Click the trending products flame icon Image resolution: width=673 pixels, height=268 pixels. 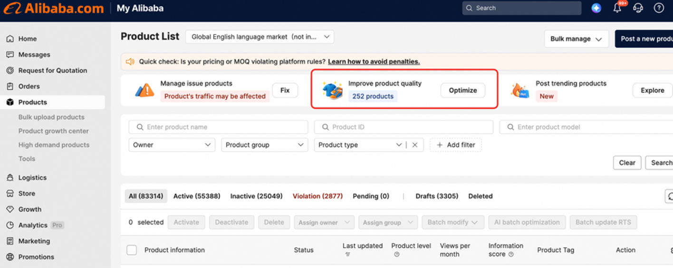(520, 90)
